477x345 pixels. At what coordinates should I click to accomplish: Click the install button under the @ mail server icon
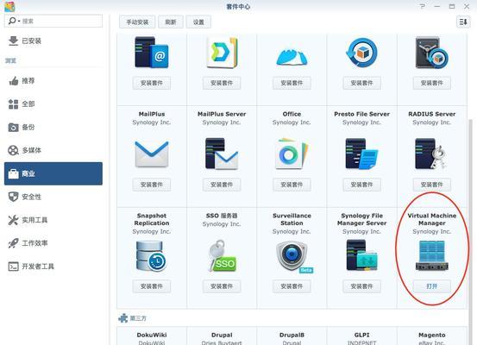pyautogui.click(x=152, y=83)
